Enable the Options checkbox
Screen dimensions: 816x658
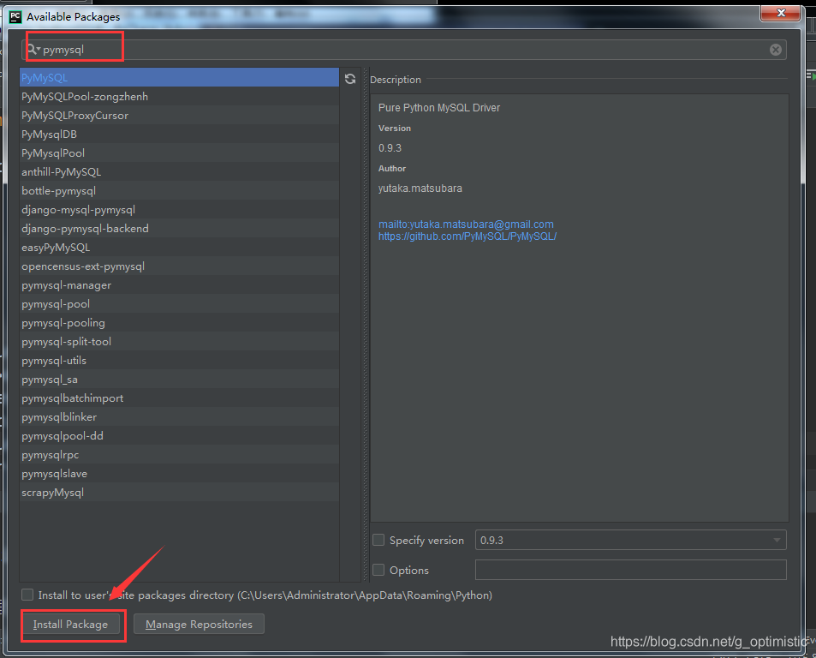coord(378,570)
